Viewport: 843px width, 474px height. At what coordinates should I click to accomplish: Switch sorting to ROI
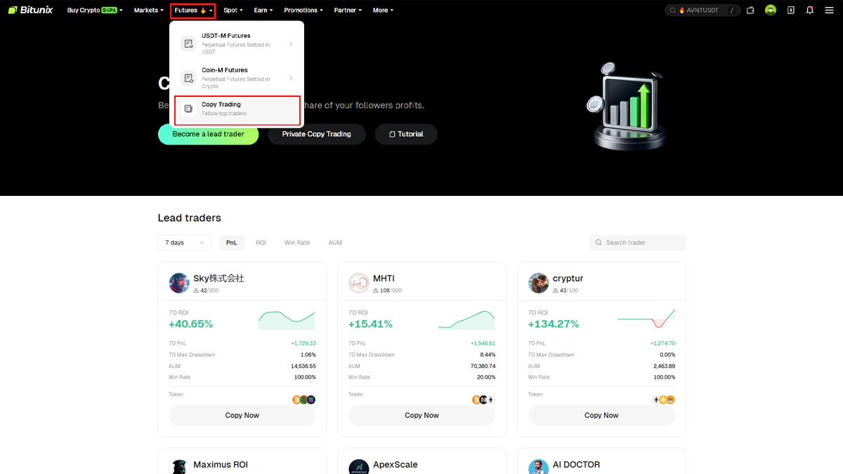pos(261,243)
